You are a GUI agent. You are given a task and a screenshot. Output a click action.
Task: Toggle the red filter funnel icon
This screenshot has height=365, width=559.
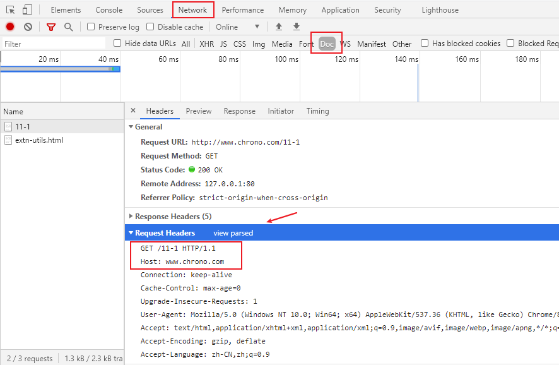[x=51, y=27]
